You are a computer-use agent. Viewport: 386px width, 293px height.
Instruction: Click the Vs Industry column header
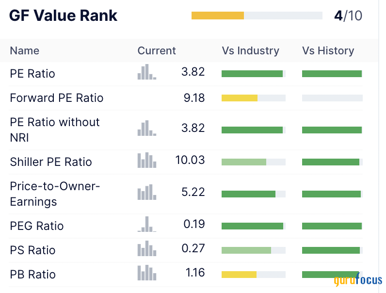(x=250, y=50)
